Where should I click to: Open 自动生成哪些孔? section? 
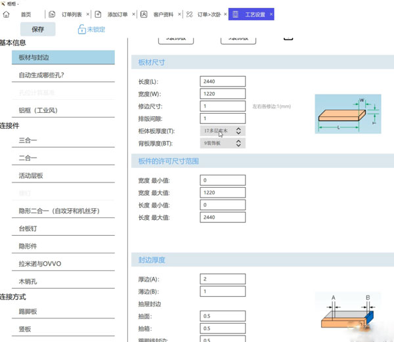point(63,75)
